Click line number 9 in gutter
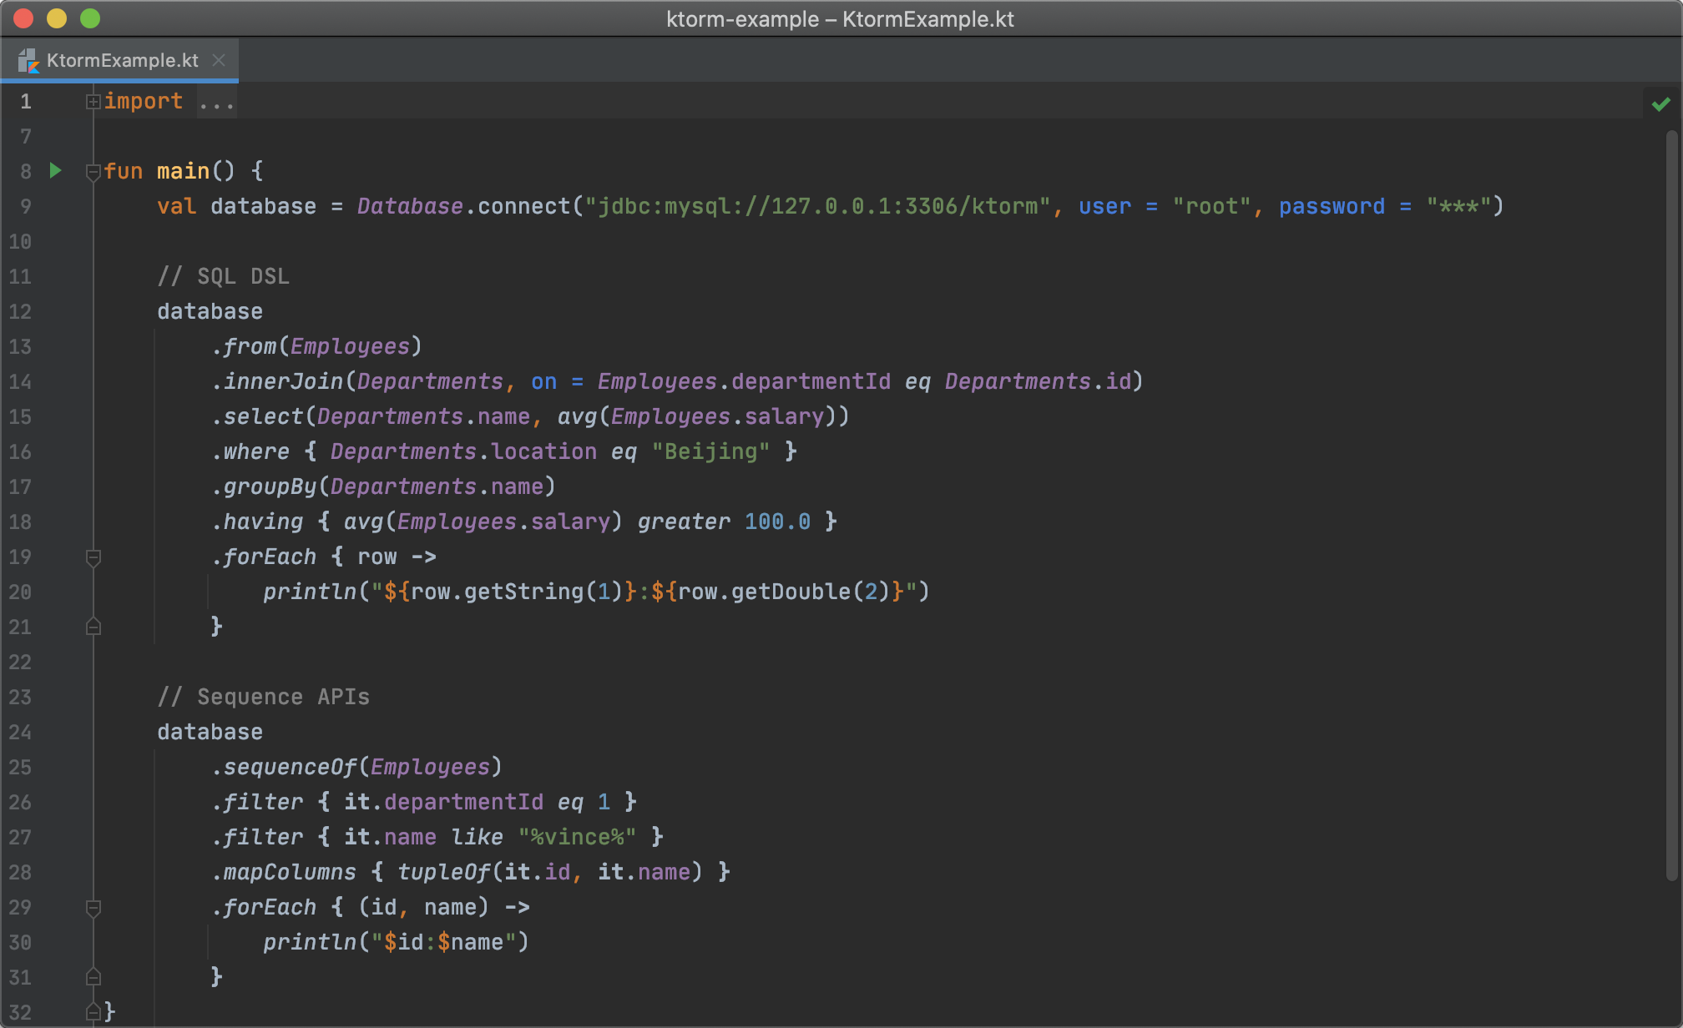 [x=25, y=206]
